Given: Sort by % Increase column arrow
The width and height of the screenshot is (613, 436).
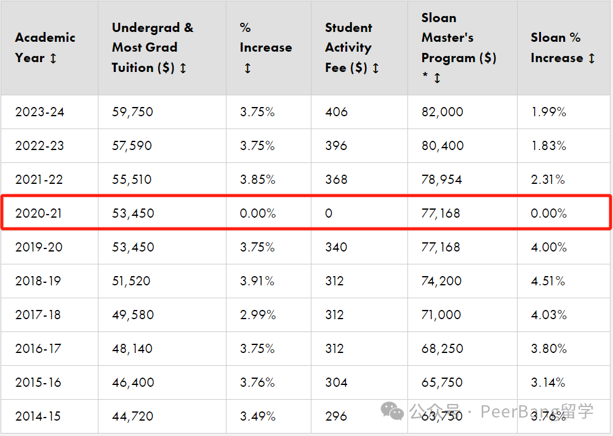Looking at the screenshot, I should 247,68.
